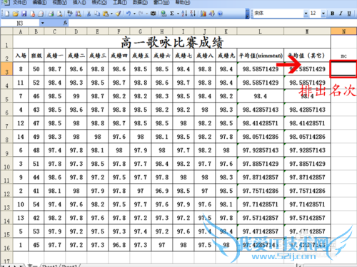Image resolution: width=357 pixels, height=267 pixels.
Task: Select 98.05714286 in column L
Action: click(261, 137)
